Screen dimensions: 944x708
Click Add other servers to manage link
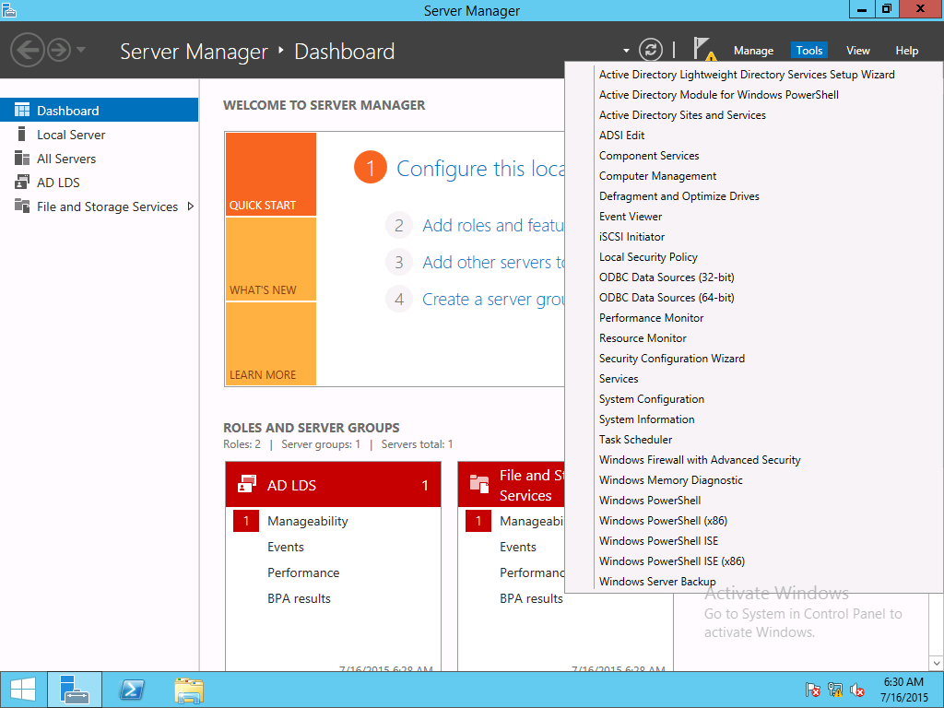(493, 263)
